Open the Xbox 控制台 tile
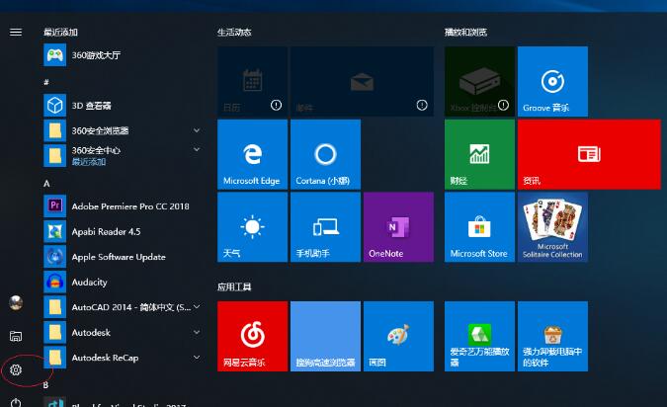The height and width of the screenshot is (407, 667). point(479,81)
